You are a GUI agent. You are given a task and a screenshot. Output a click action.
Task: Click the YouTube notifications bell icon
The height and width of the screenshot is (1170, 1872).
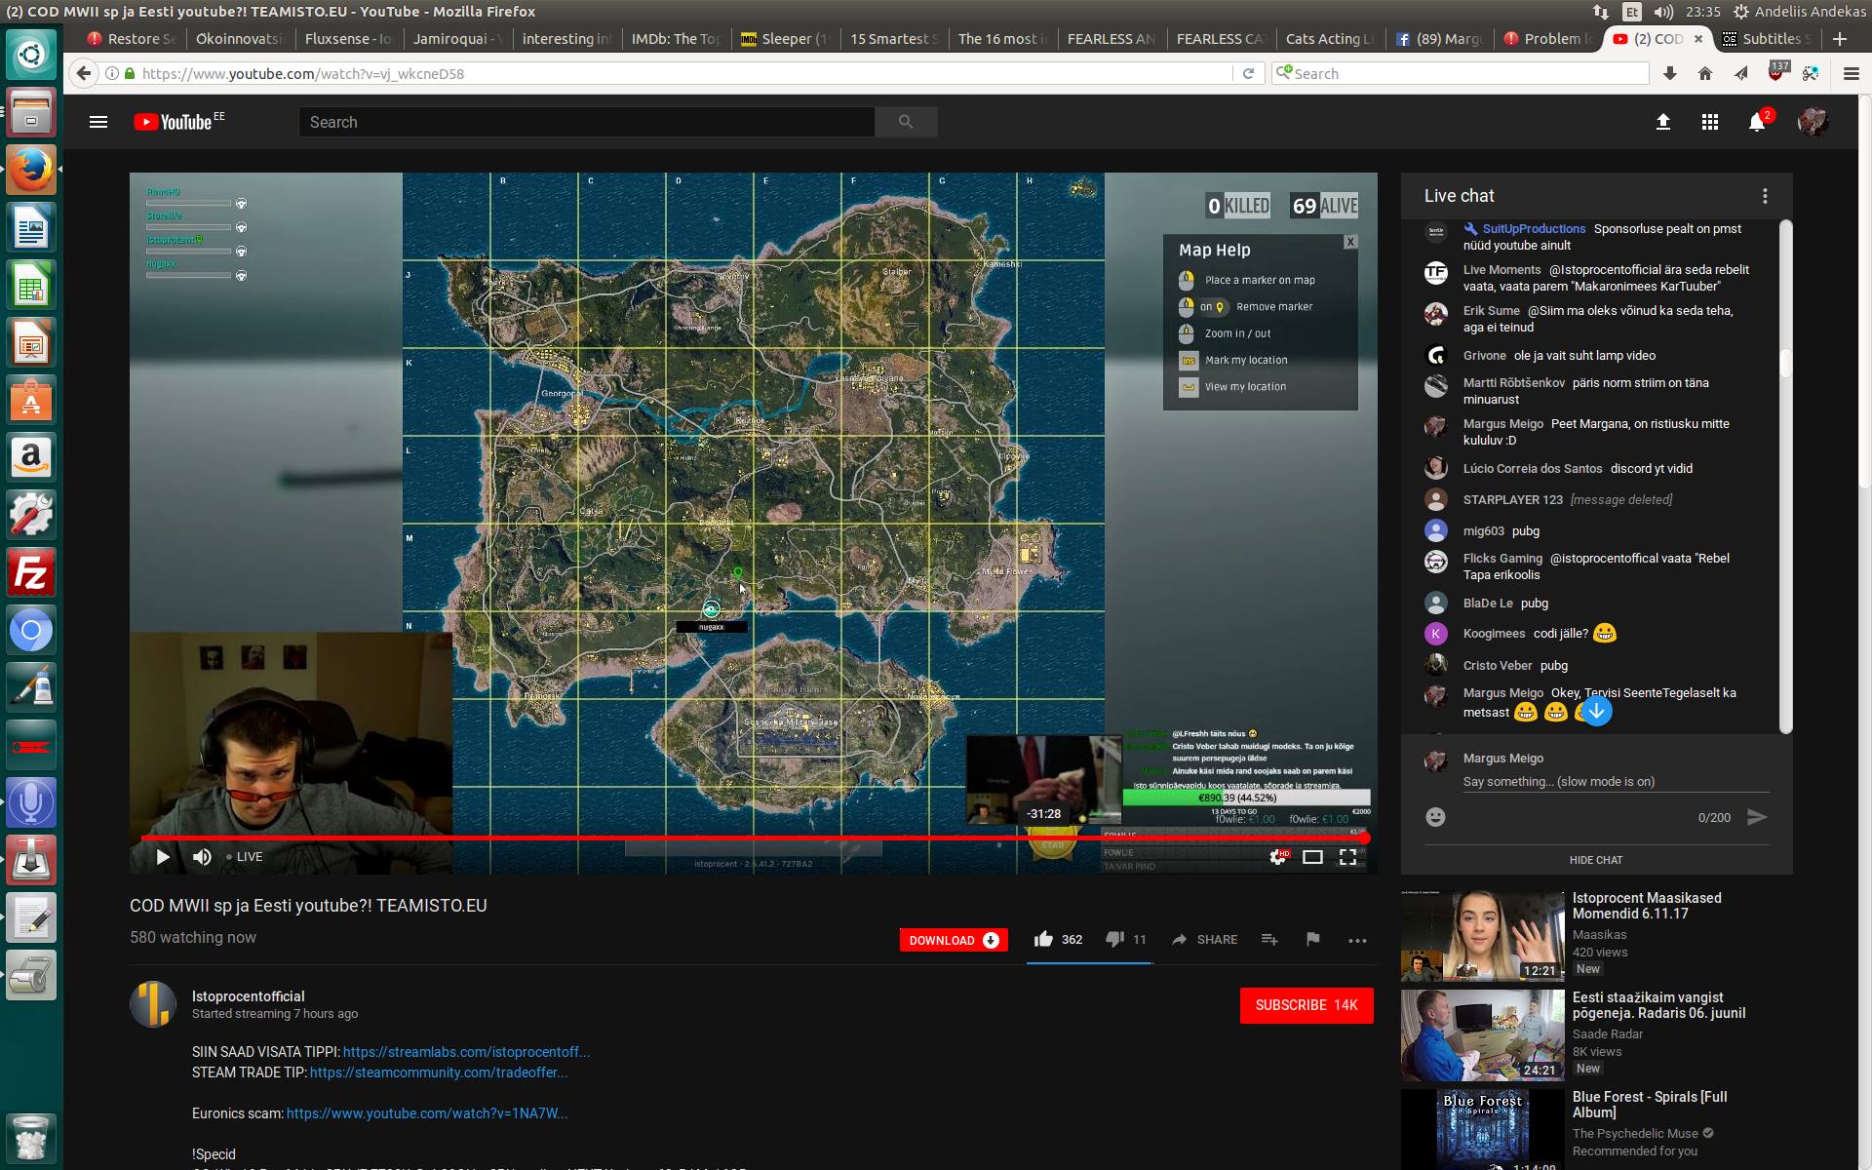pyautogui.click(x=1757, y=123)
